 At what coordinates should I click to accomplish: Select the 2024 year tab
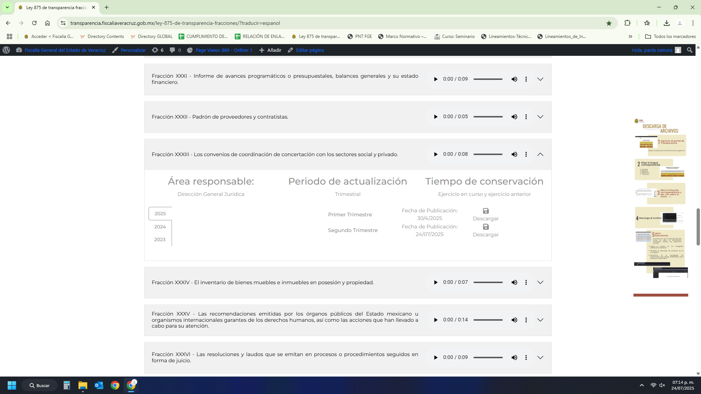(160, 227)
